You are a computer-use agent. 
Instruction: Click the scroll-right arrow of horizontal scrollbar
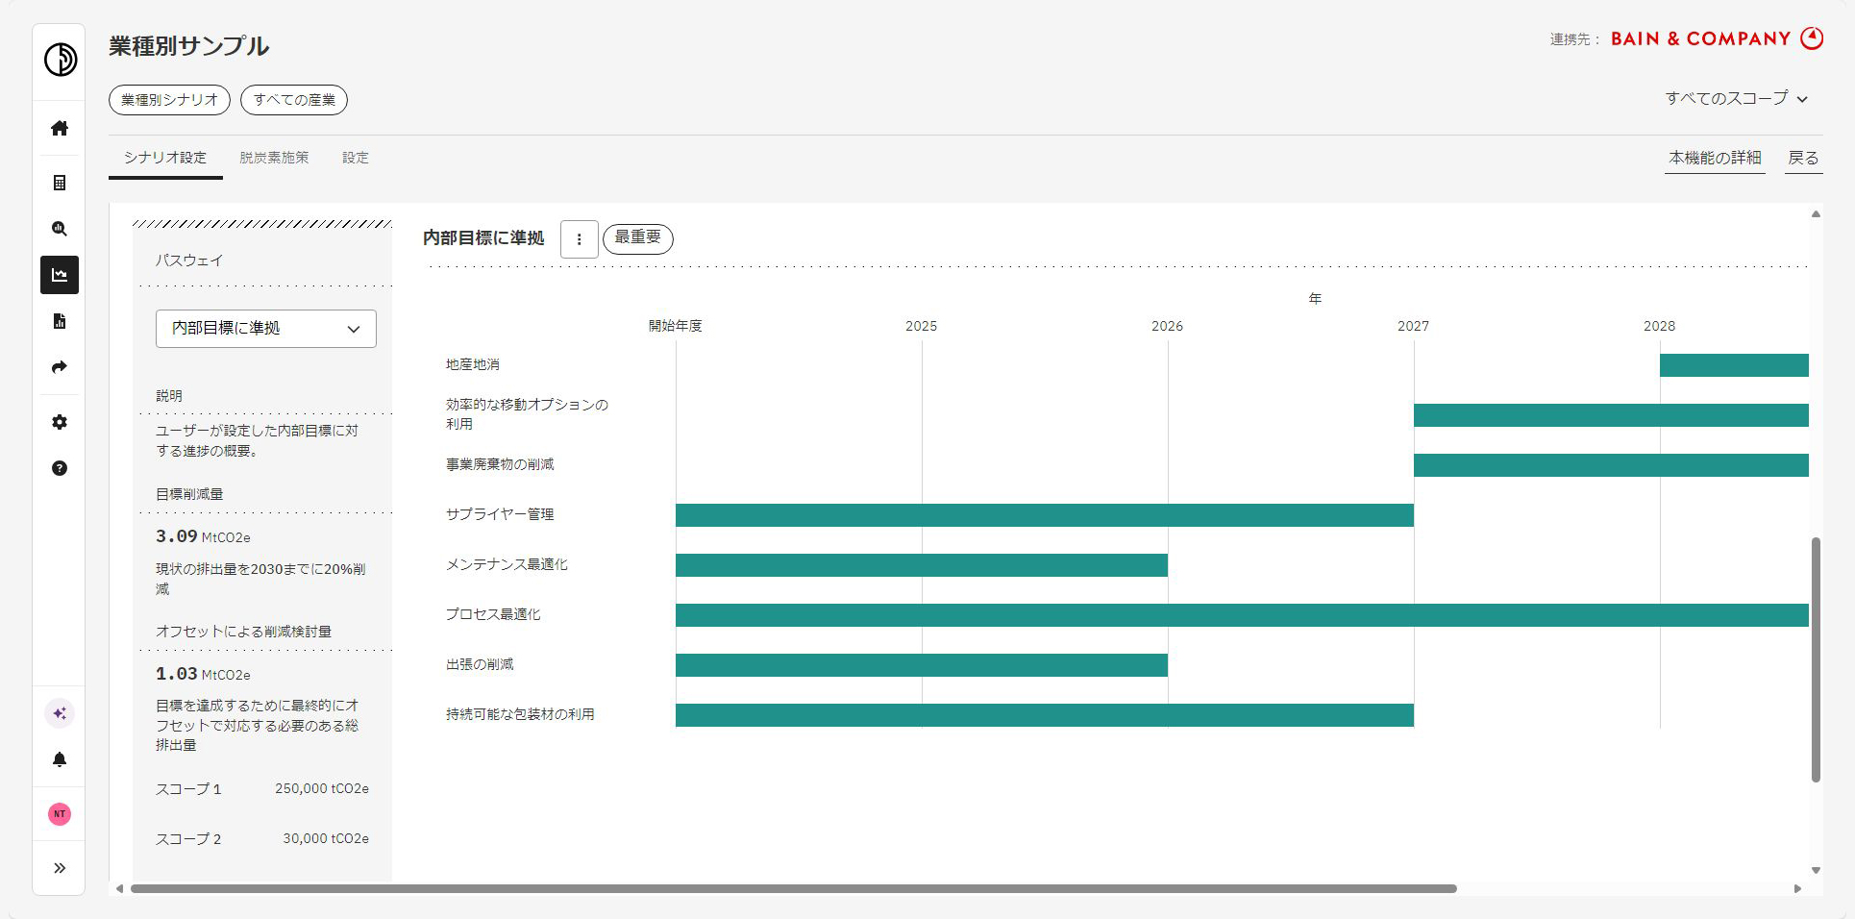click(x=1797, y=888)
